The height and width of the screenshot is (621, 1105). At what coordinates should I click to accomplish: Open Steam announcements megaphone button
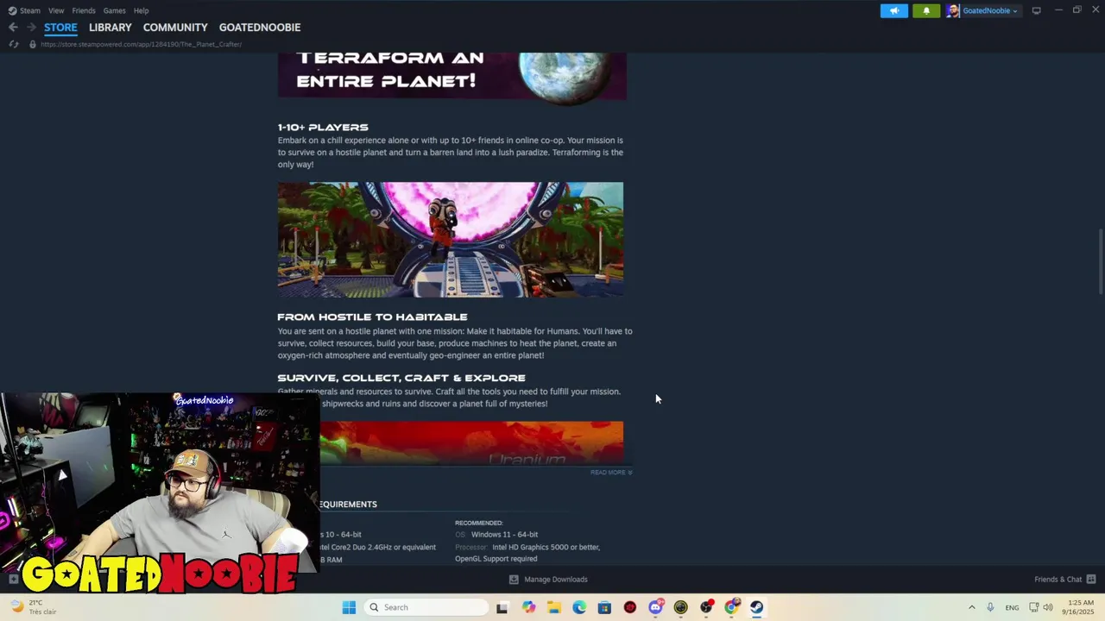(893, 10)
